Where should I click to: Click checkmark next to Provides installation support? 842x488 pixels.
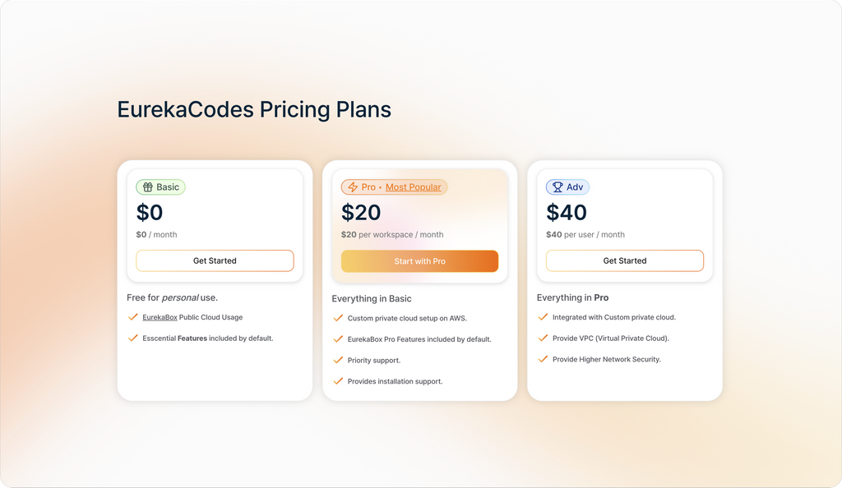tap(338, 381)
